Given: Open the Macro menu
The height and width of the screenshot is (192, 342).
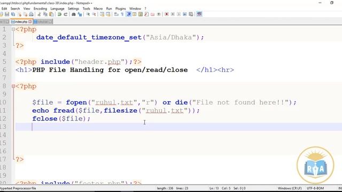Looking at the screenshot, I should [98, 9].
